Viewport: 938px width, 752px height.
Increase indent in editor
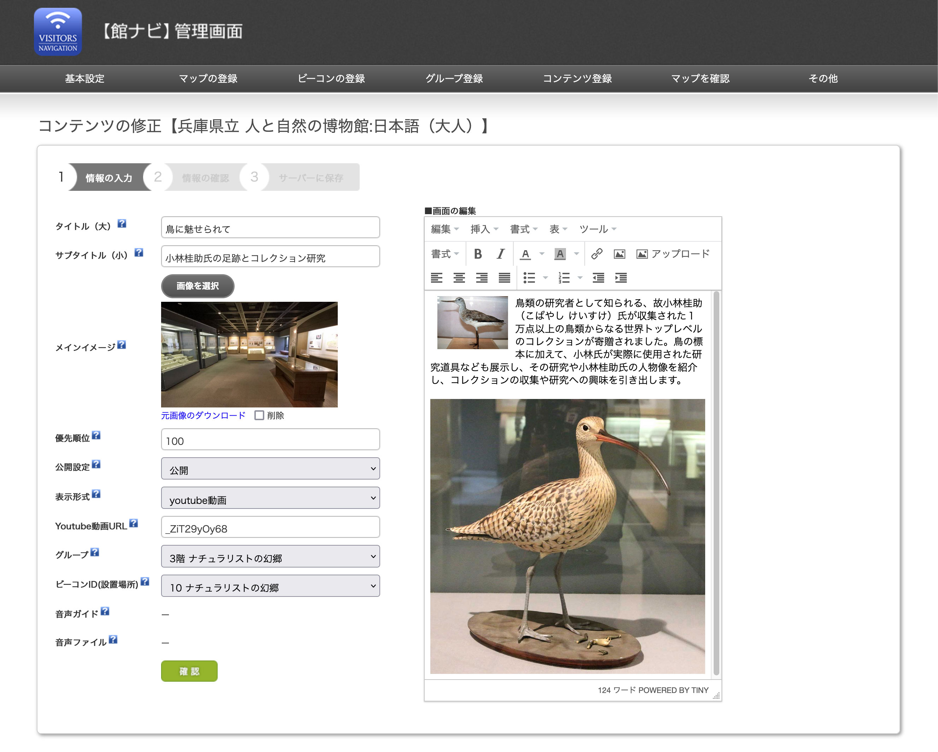pyautogui.click(x=621, y=278)
